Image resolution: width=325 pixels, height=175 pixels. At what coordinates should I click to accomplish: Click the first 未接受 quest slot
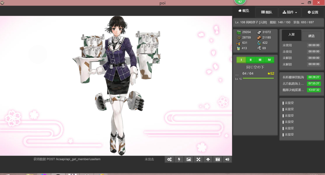[288, 103]
